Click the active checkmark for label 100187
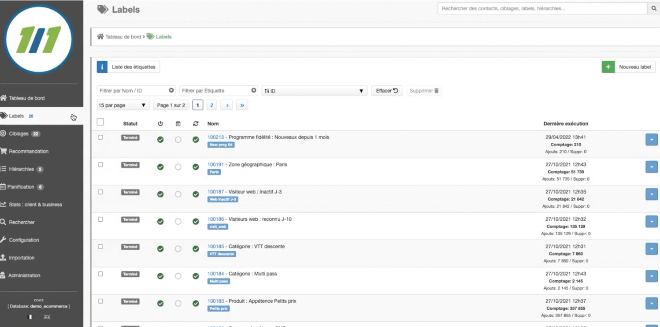 pyautogui.click(x=160, y=194)
